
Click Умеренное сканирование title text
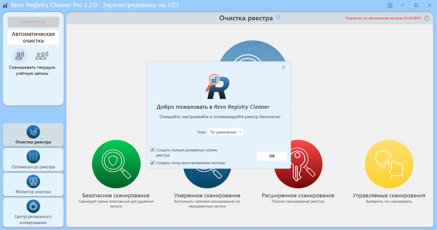207,195
